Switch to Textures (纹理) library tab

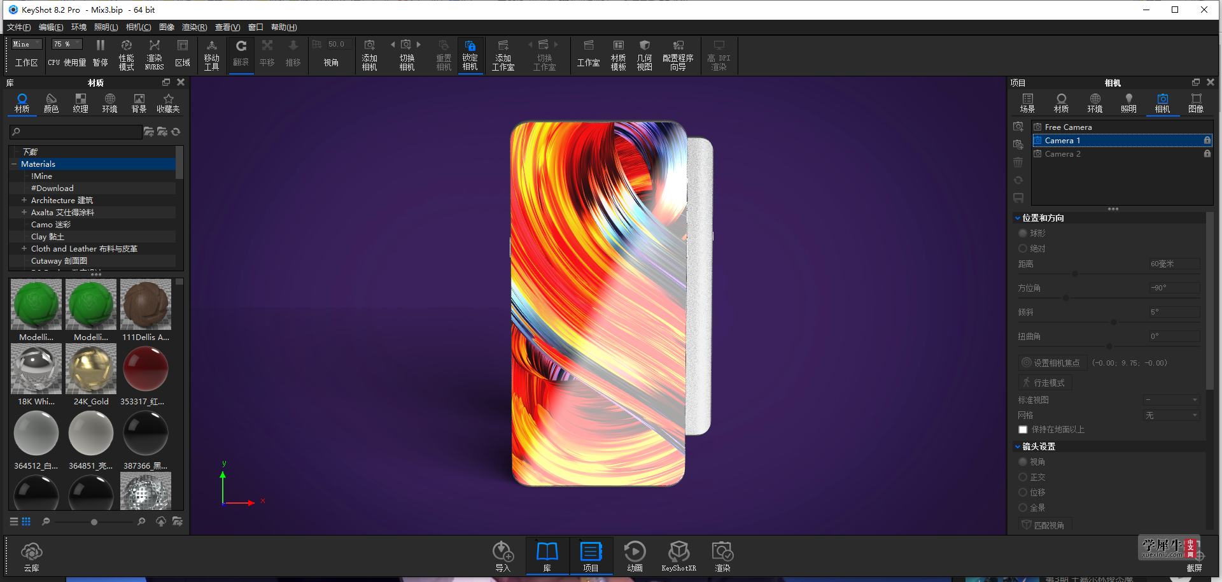[80, 103]
